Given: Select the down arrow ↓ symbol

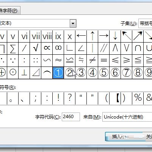Looking at the screenshot, I should click(115, 36).
